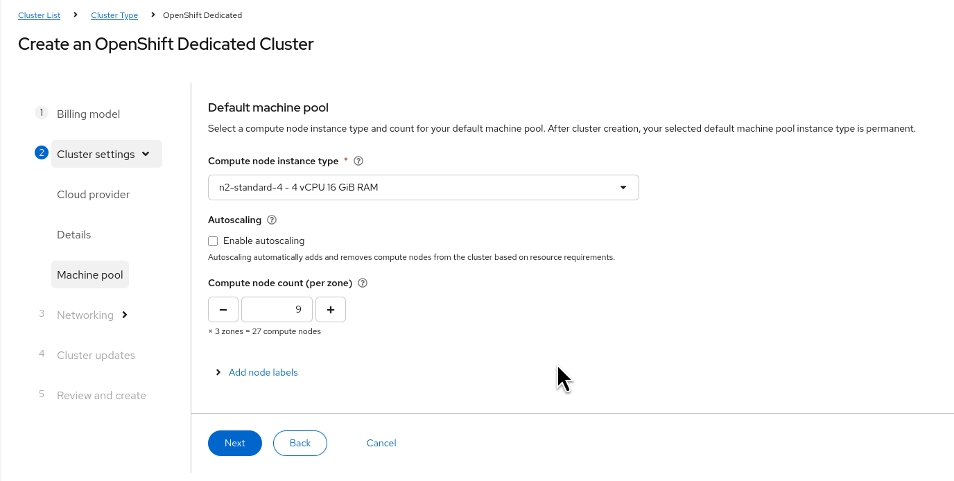Cancel the cluster creation

381,443
